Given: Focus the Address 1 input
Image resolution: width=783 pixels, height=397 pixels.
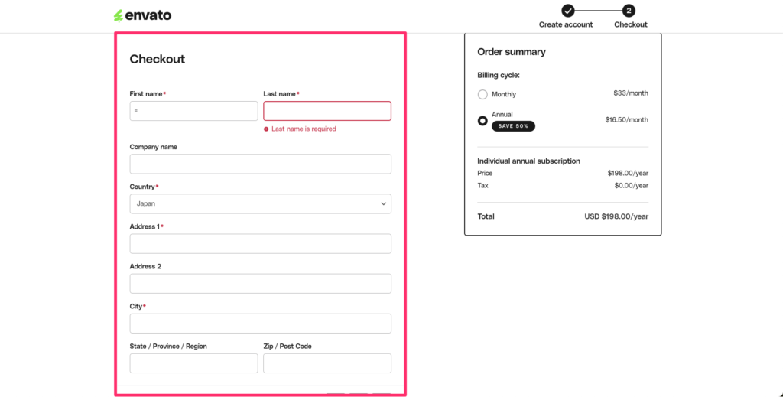Looking at the screenshot, I should [x=261, y=244].
